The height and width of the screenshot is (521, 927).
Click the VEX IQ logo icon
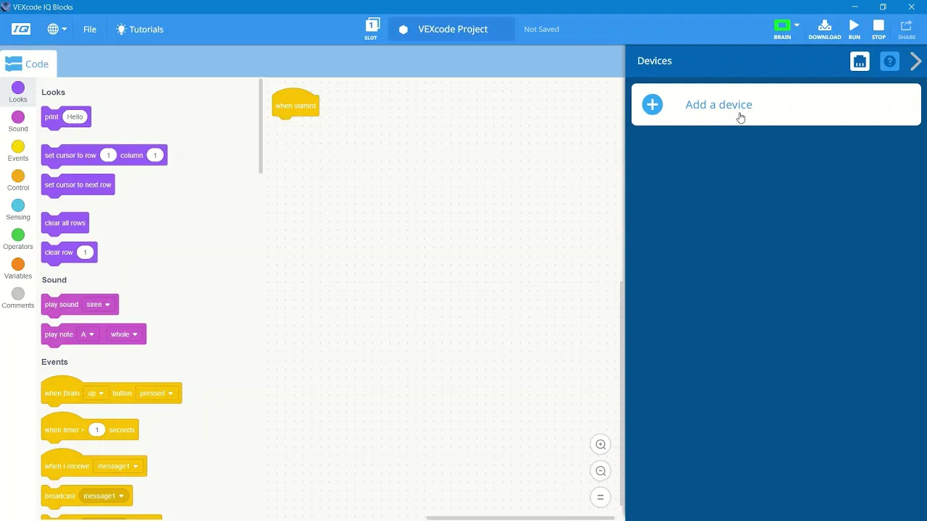click(21, 29)
